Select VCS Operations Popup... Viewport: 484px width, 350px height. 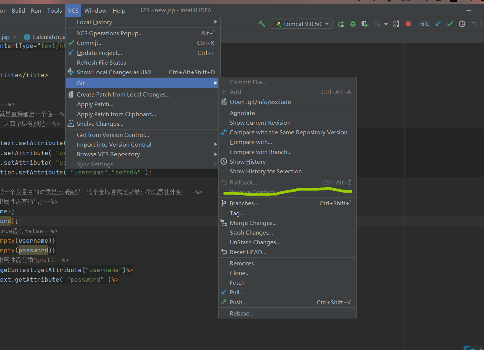143,33
